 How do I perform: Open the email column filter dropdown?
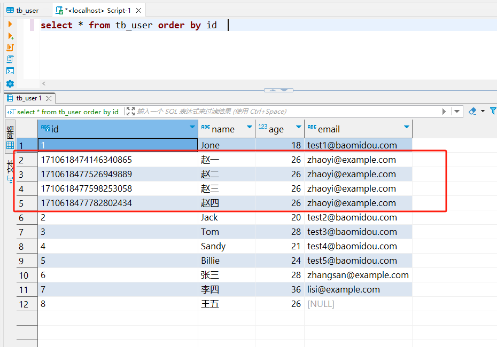click(x=406, y=127)
